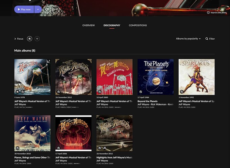Click the Qobuz icon on the Spartacus cover

coord(182,92)
